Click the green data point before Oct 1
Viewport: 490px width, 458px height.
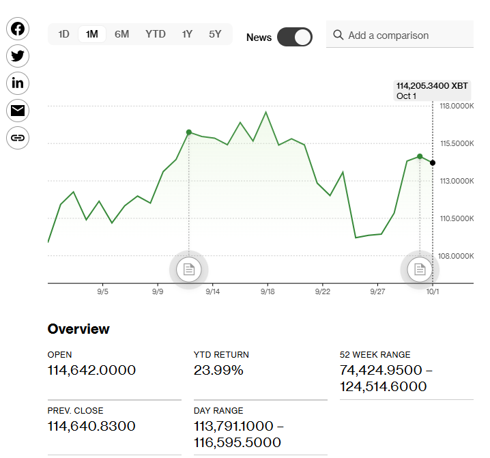(420, 156)
